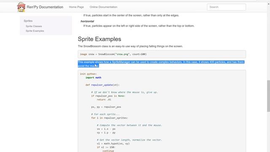Viewport: 270px width, 152px height.
Task: Click the page vertical scrollbar thumb
Action: point(268,96)
